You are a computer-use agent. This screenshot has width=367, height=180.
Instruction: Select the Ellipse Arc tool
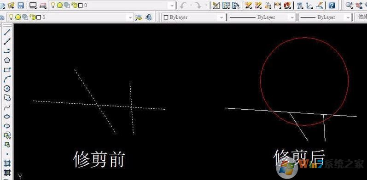7,126
